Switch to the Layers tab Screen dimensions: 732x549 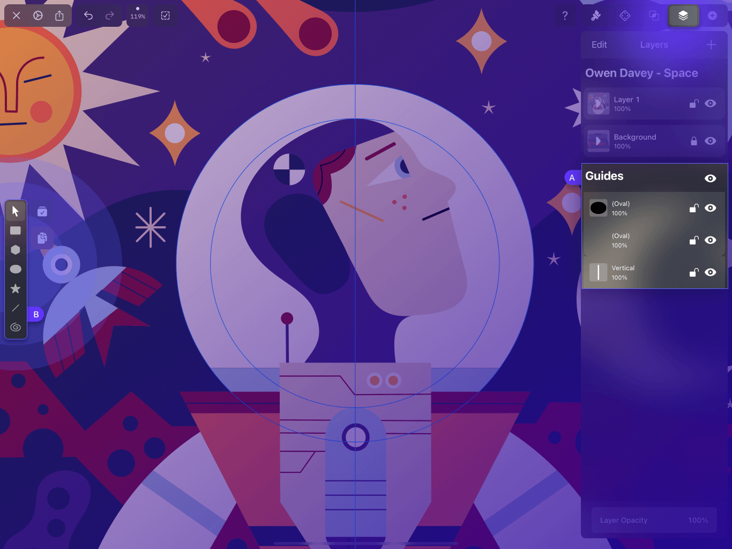[654, 44]
